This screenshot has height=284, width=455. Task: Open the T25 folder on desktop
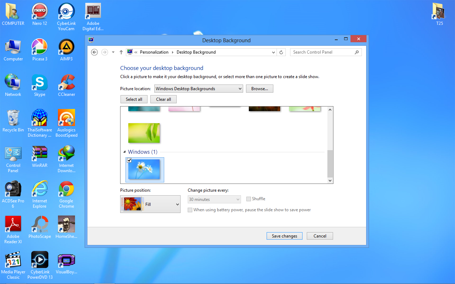[x=440, y=15]
